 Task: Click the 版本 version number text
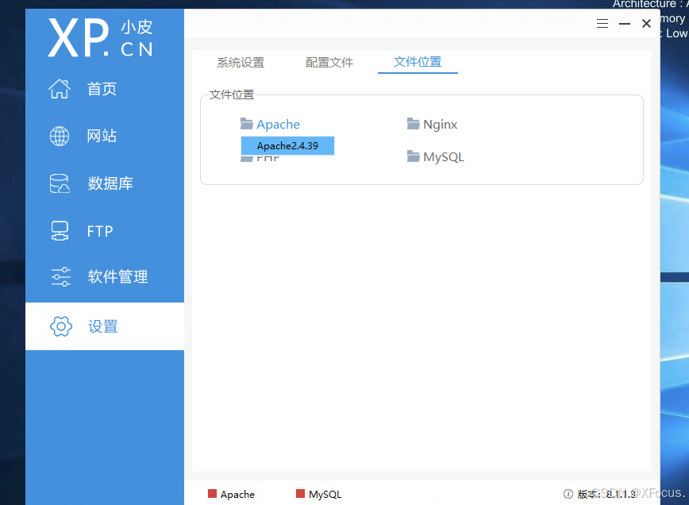pyautogui.click(x=606, y=494)
